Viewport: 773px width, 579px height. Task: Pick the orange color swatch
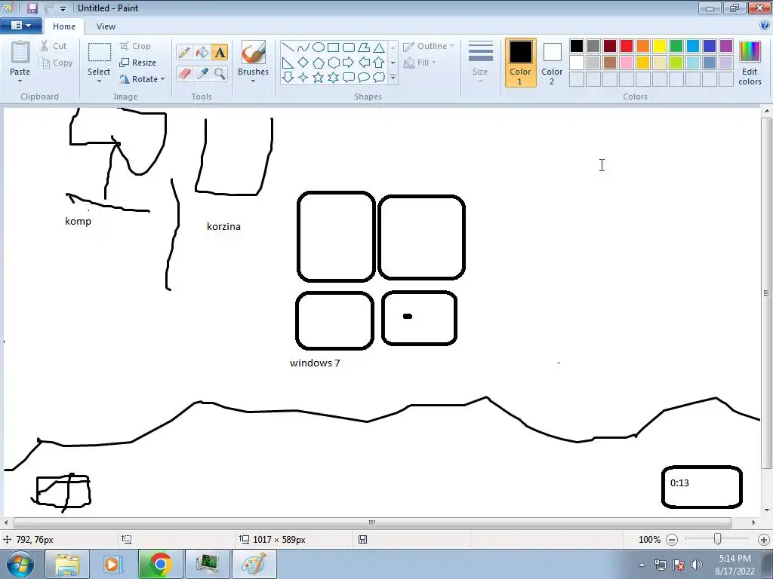click(643, 46)
